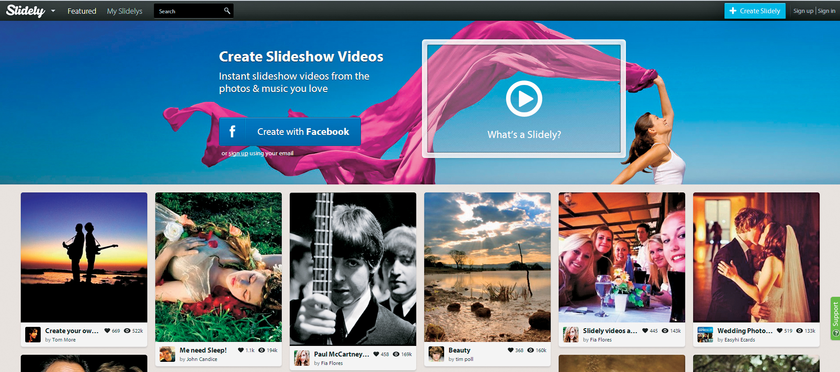Image resolution: width=840 pixels, height=372 pixels.
Task: Focus the Search input field
Action: pos(189,11)
